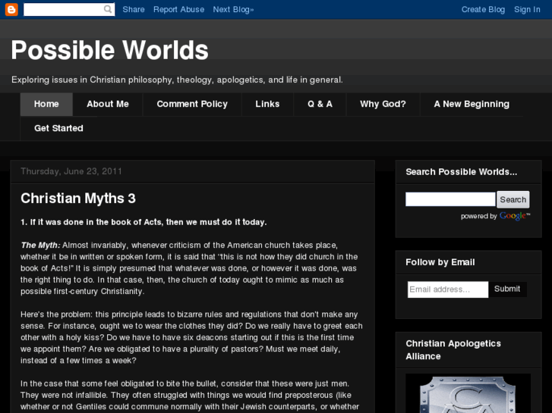Open the About Me page tab

[x=108, y=104]
